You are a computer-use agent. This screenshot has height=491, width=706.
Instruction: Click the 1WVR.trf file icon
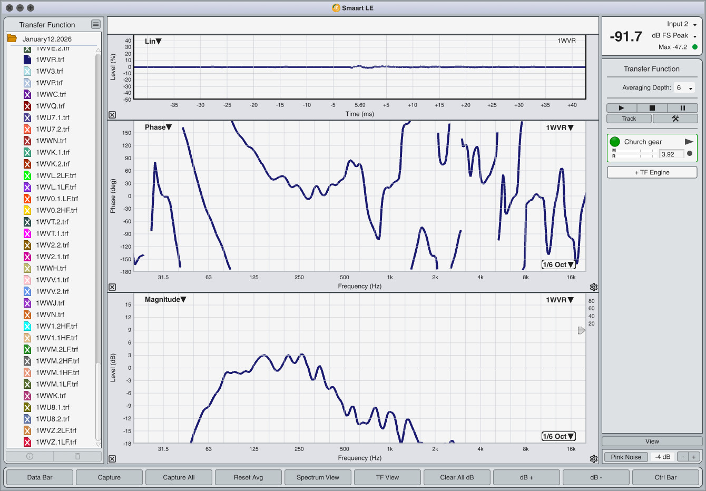click(27, 60)
